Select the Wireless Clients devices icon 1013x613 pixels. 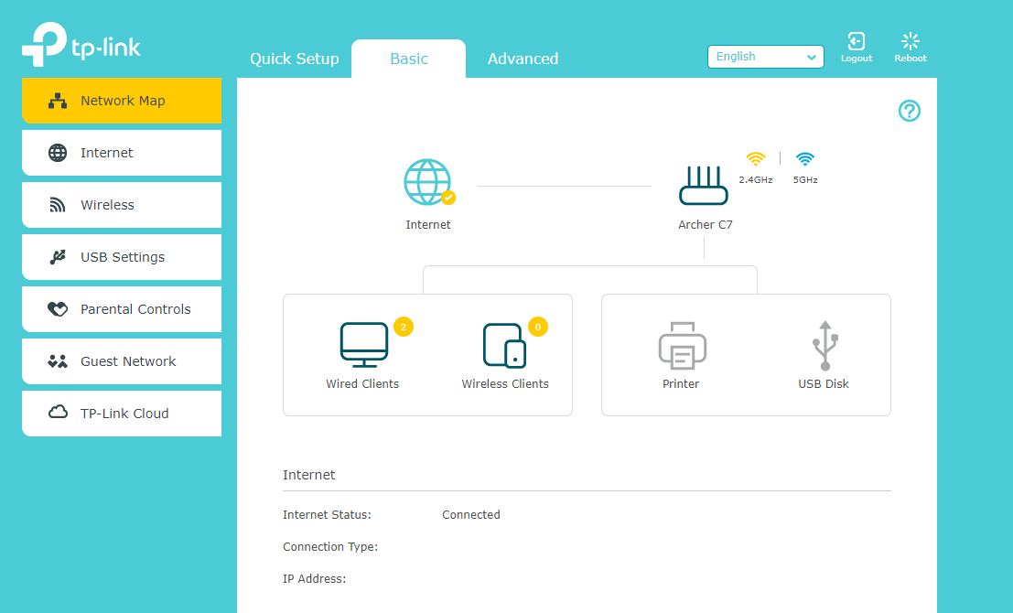[x=504, y=345]
